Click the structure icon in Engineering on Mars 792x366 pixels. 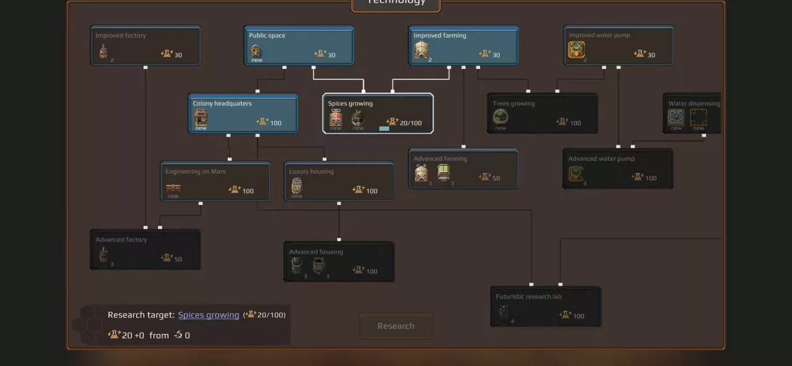[173, 188]
